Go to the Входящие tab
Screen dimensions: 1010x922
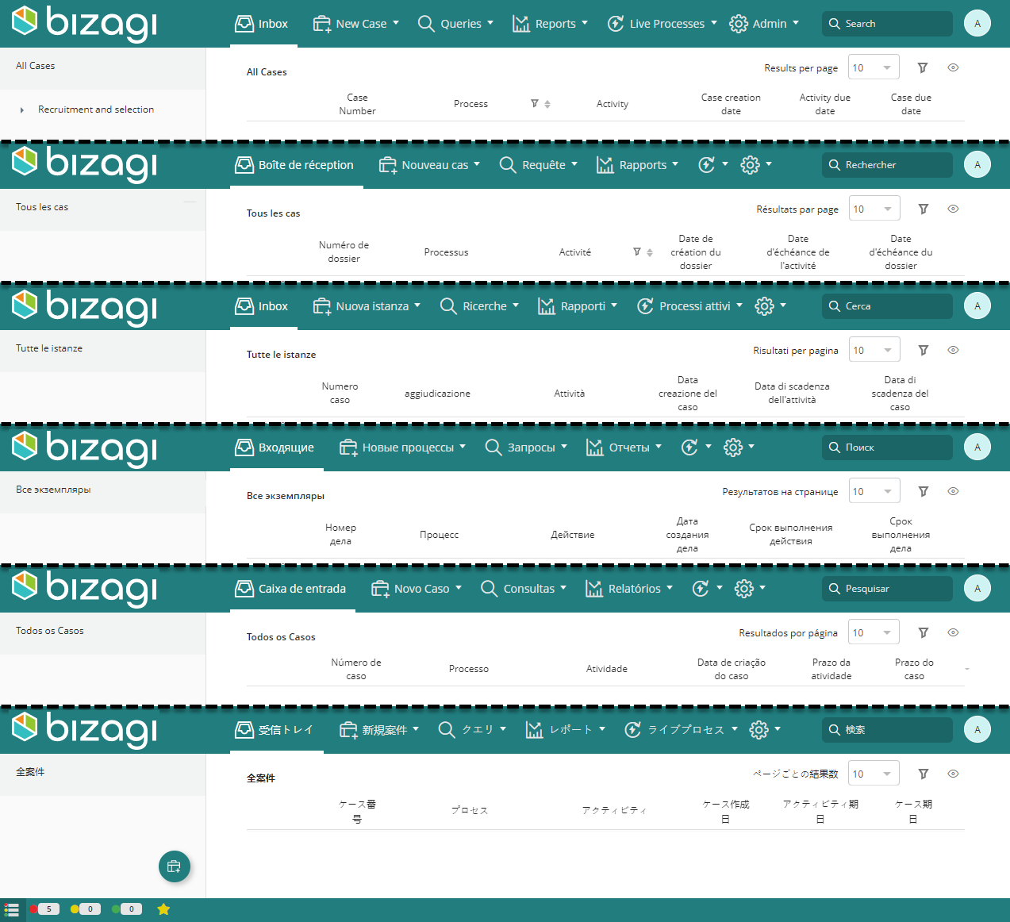pyautogui.click(x=277, y=448)
